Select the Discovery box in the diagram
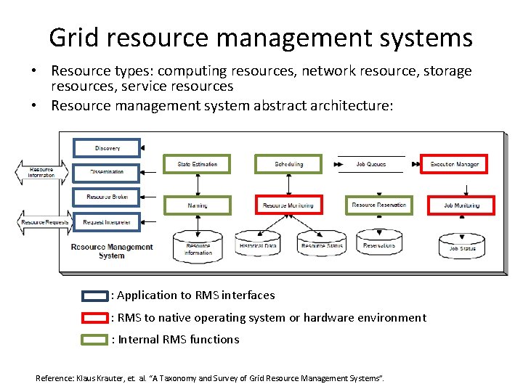523x392 pixels. pos(107,148)
